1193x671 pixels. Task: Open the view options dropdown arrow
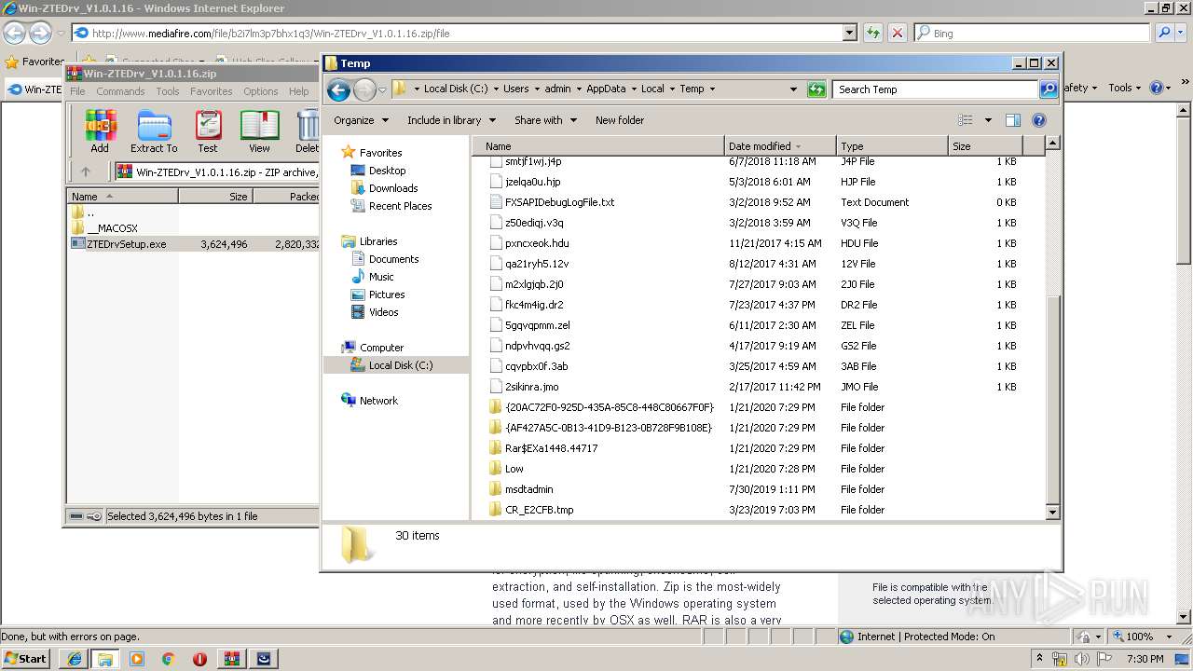click(x=988, y=120)
